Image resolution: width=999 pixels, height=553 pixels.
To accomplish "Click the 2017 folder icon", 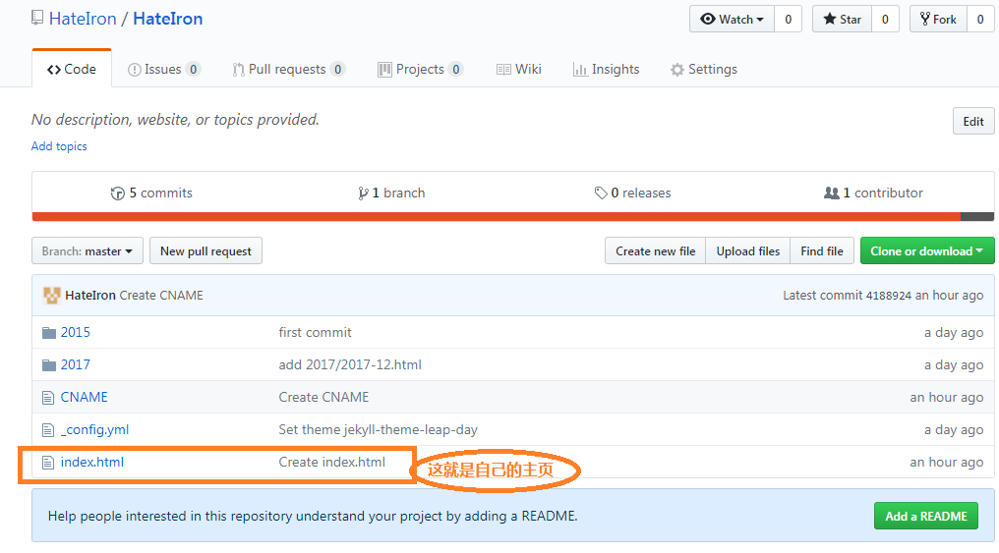I will coord(49,365).
